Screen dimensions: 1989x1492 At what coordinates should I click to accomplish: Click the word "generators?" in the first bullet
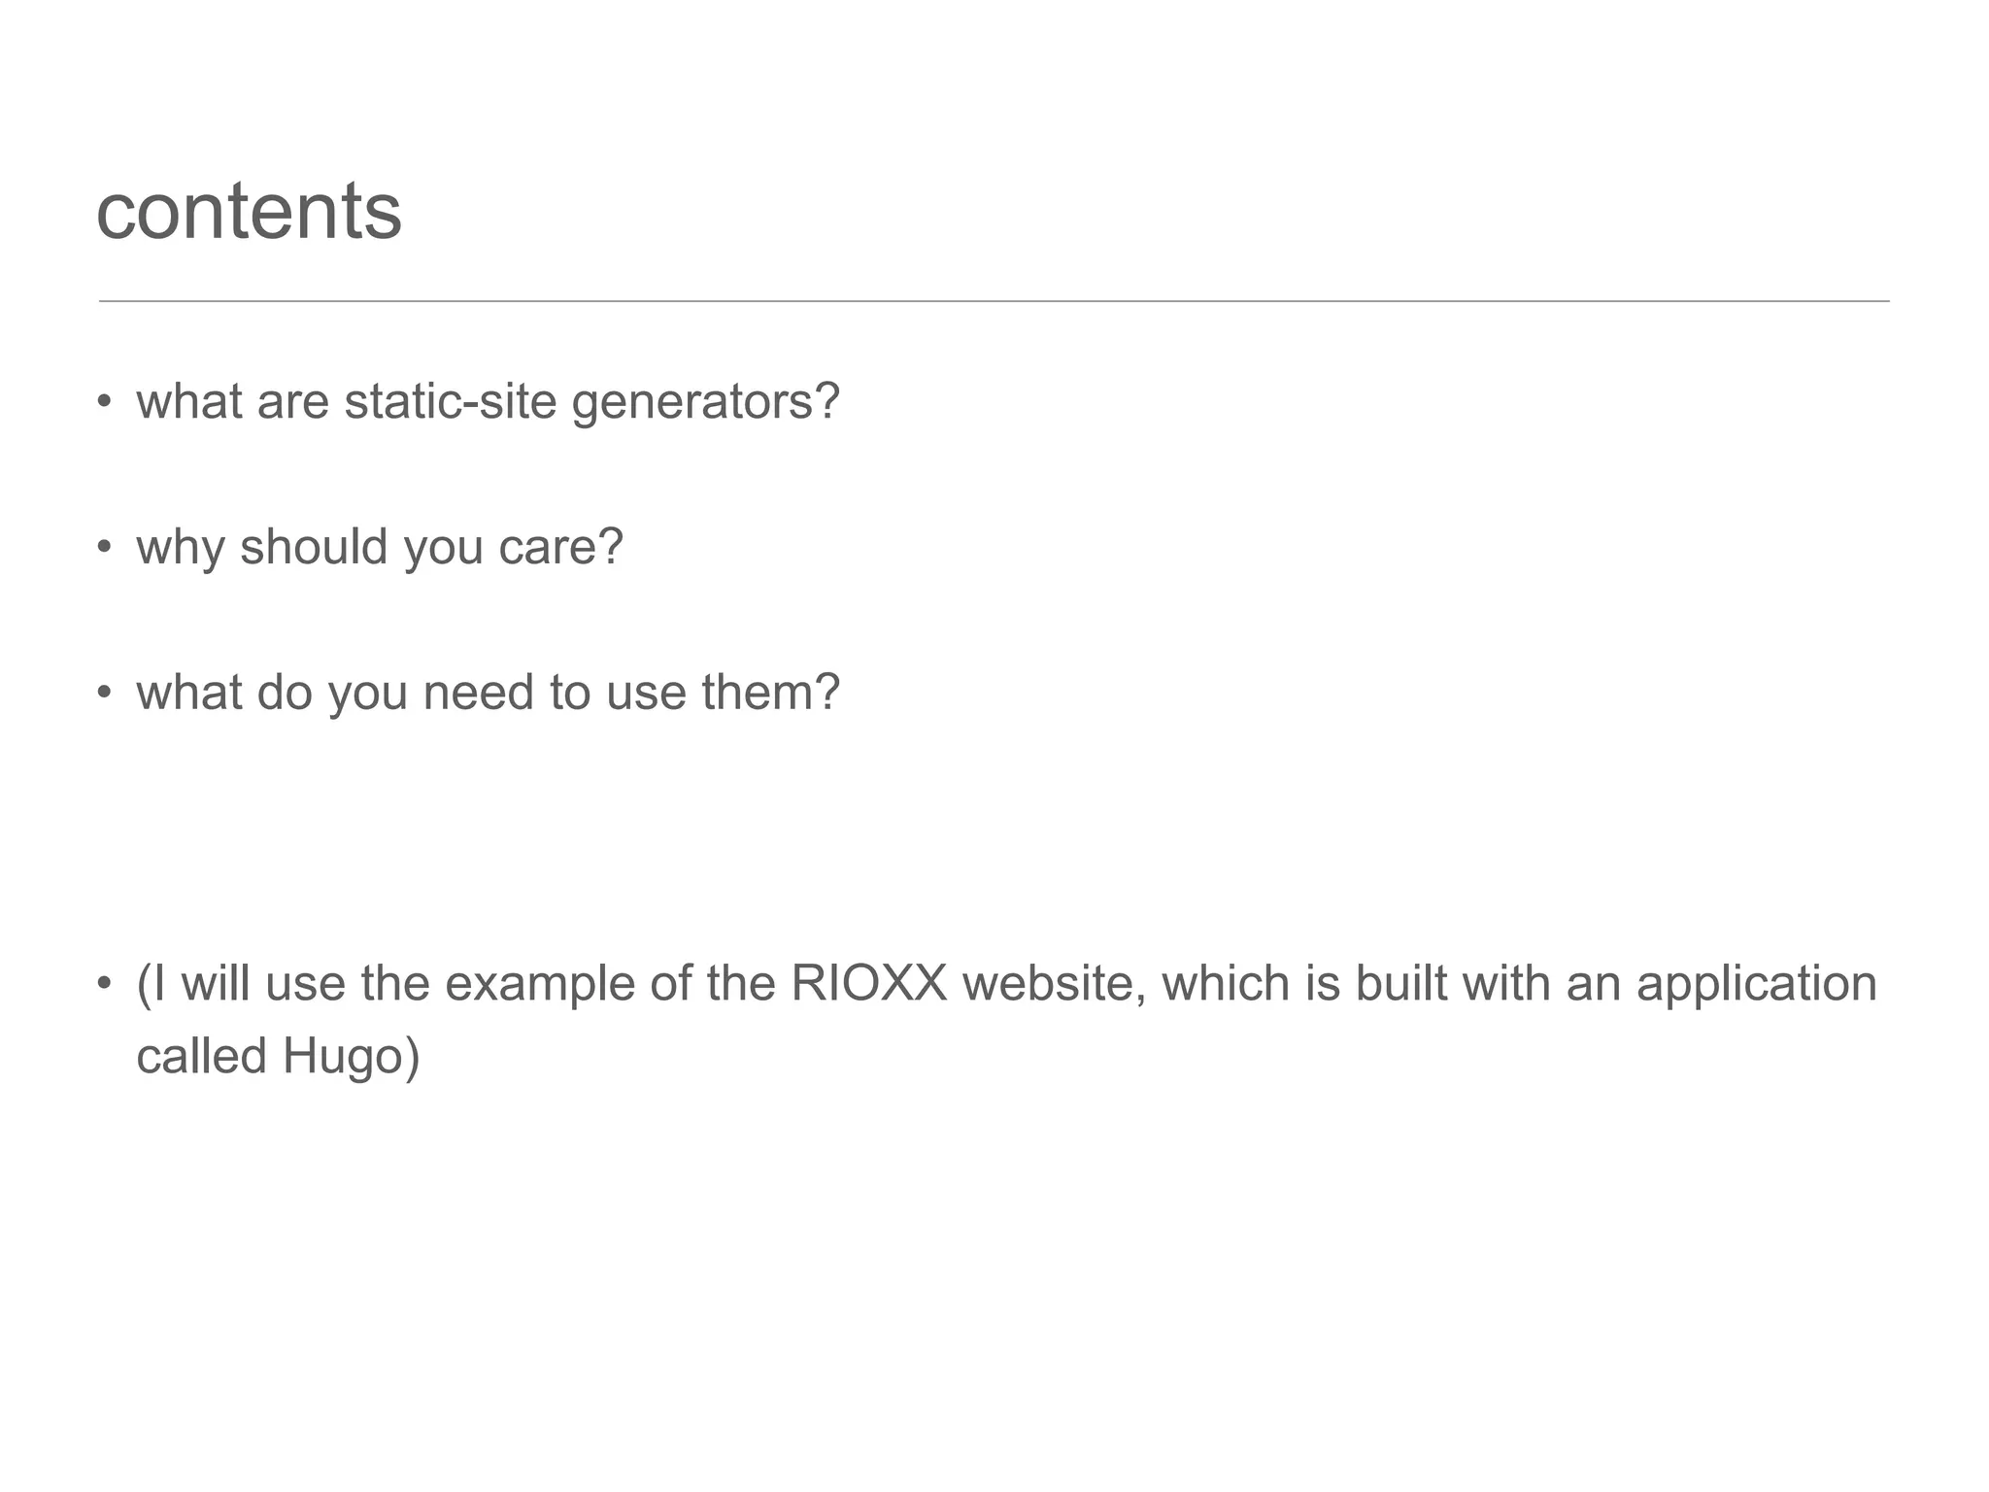(x=705, y=402)
